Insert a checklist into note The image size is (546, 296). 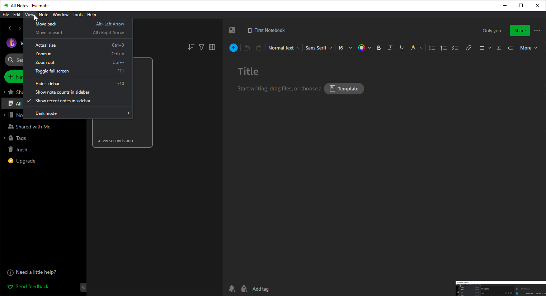pos(455,48)
